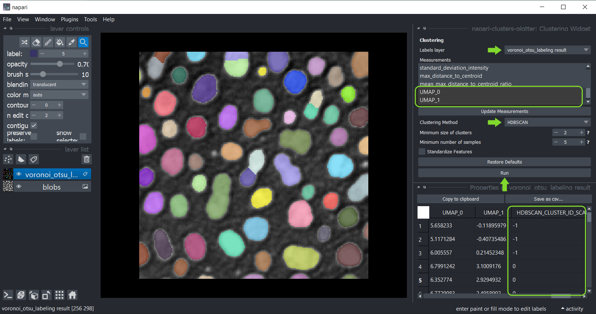
Task: Hide the voronoi_otsu labels layer
Action: point(19,174)
